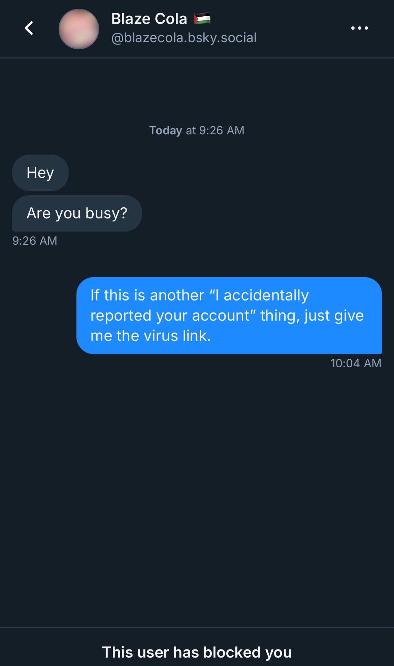Click the bold word "Today" in the date header

click(x=166, y=130)
